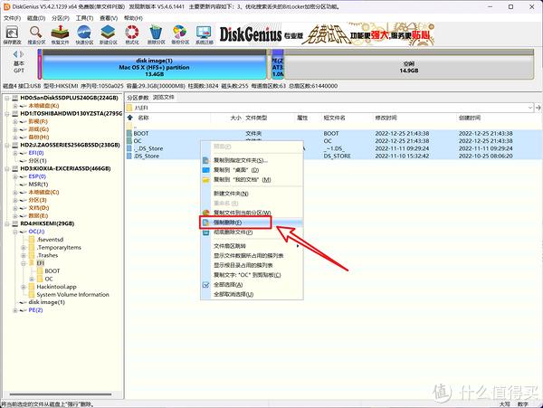Expand the PE(2) partition node

(x=14, y=310)
